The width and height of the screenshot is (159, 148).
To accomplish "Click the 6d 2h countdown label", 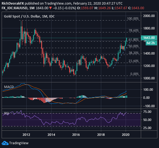I will click(151, 43).
